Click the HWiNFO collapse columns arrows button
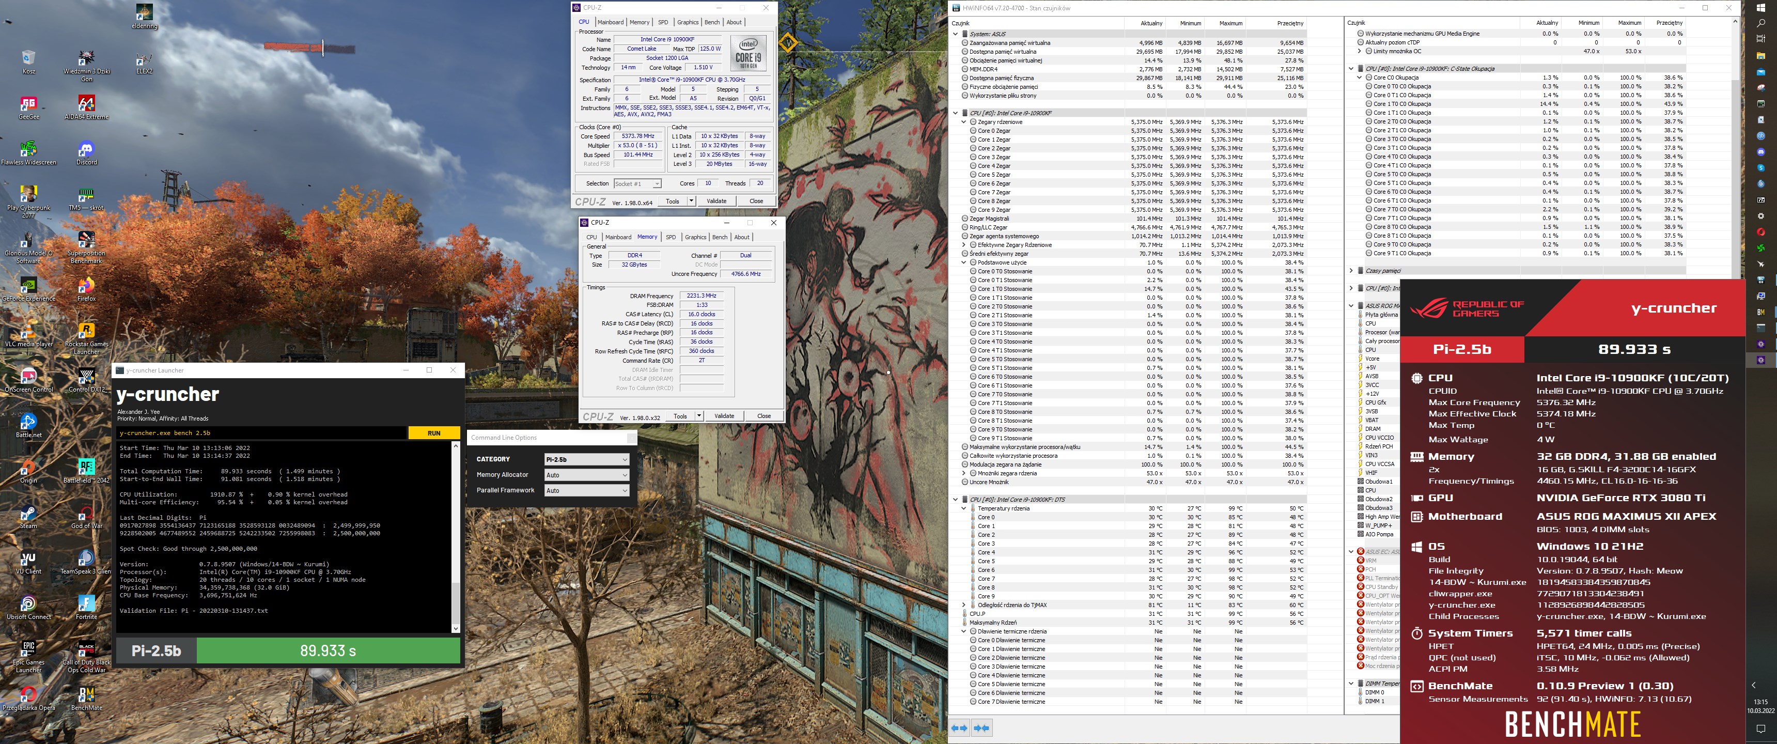The image size is (1777, 744). 981,727
